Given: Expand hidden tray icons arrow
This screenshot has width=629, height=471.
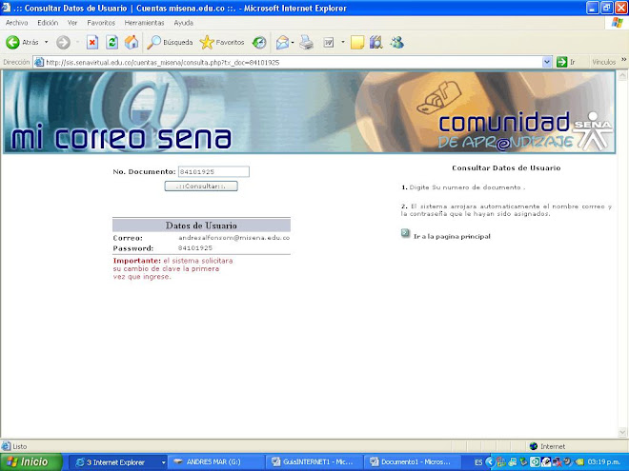Looking at the screenshot, I should coord(490,461).
